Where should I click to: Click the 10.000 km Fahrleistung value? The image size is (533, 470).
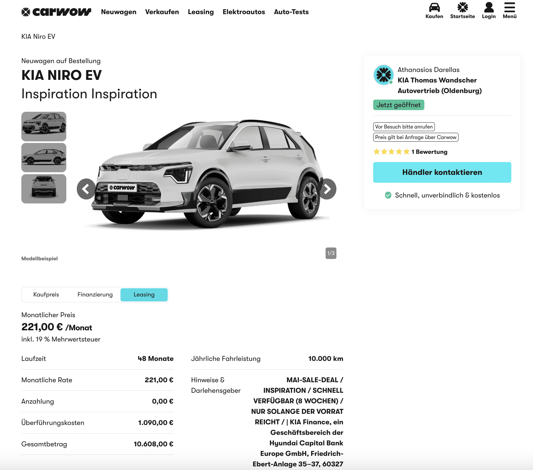(326, 359)
